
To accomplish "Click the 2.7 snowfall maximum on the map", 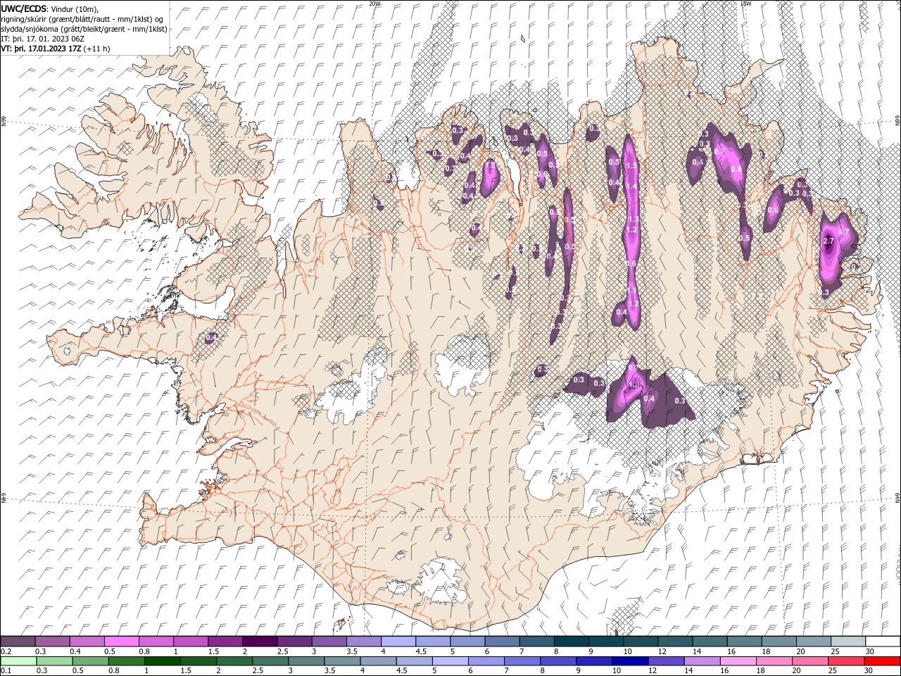I will click(828, 241).
